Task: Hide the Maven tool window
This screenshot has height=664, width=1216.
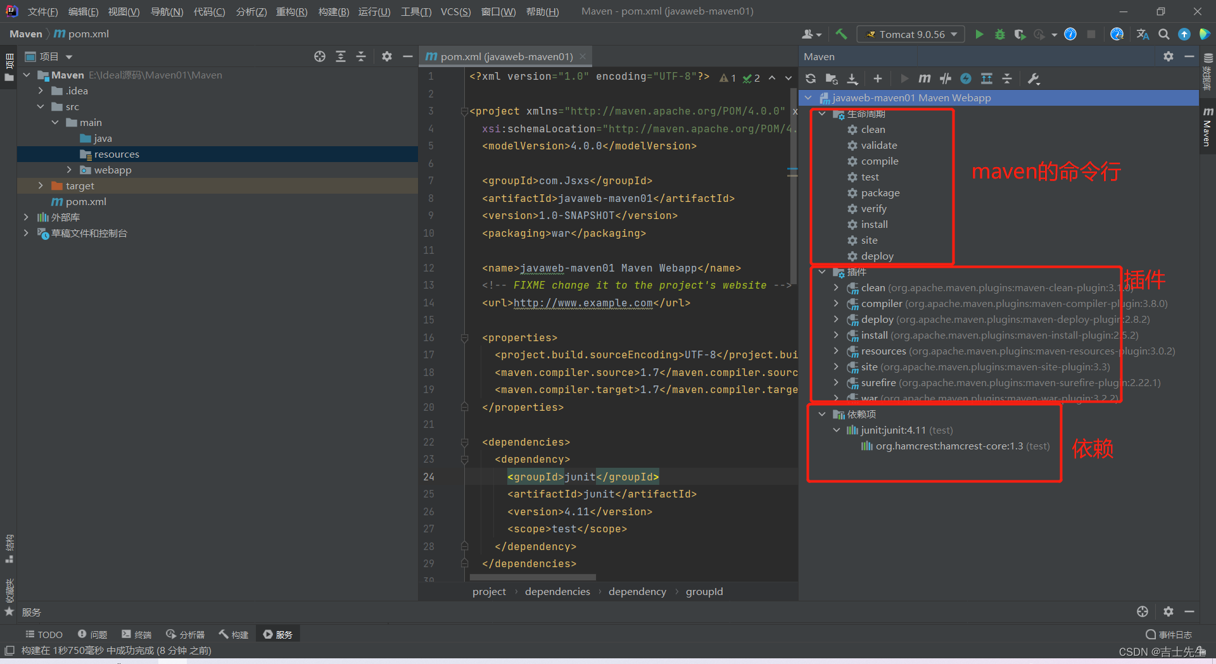Action: tap(1189, 56)
